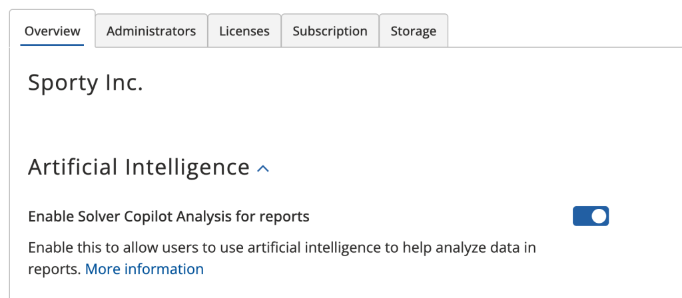Disable Solver Copilot Analysis for reports

click(590, 216)
